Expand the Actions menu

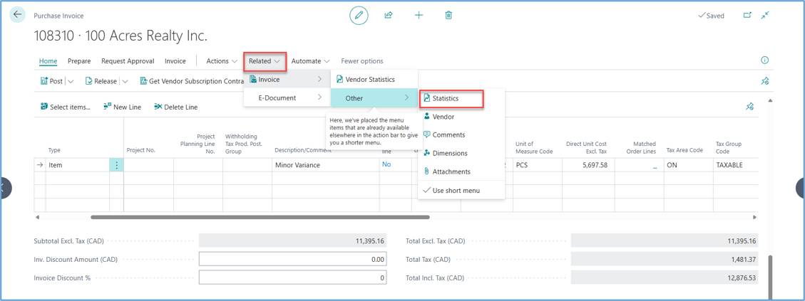point(222,61)
